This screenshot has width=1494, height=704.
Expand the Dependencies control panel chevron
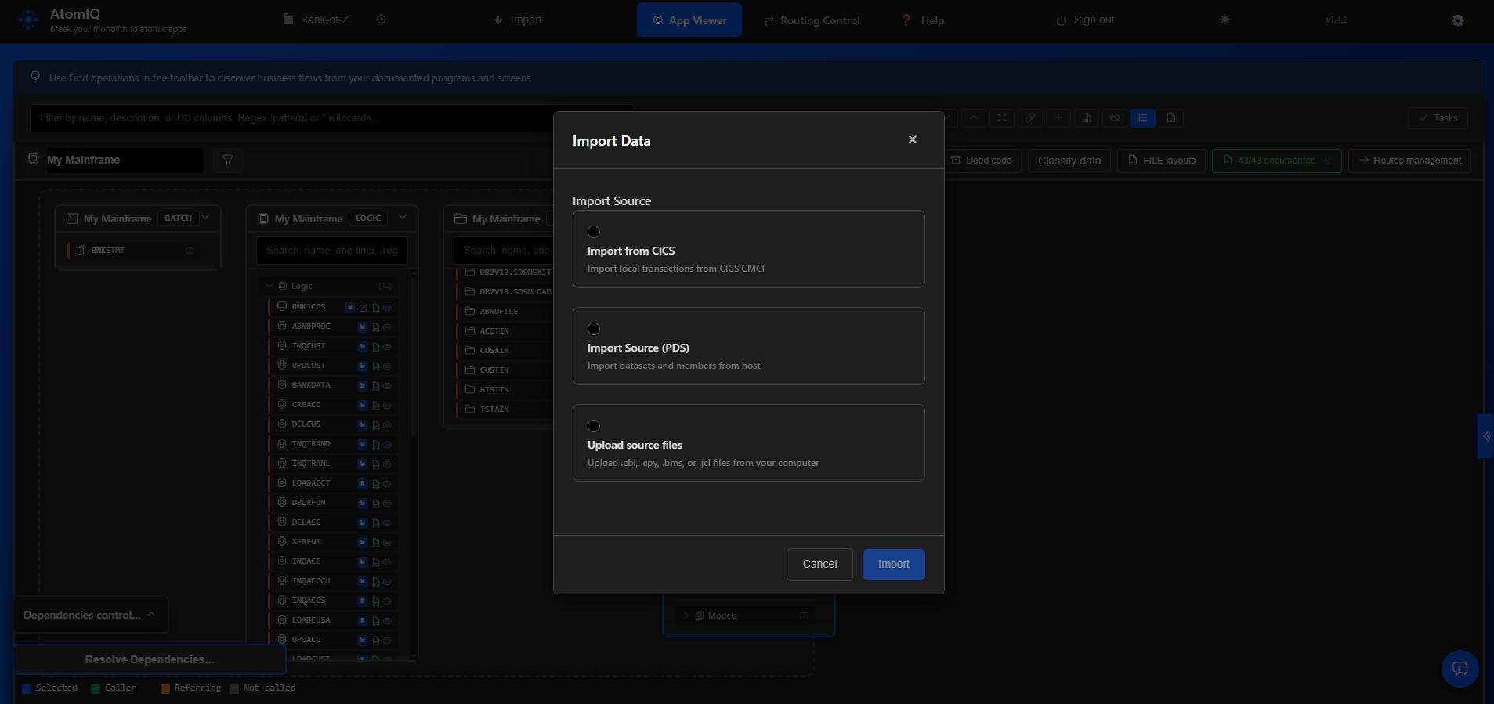(152, 615)
